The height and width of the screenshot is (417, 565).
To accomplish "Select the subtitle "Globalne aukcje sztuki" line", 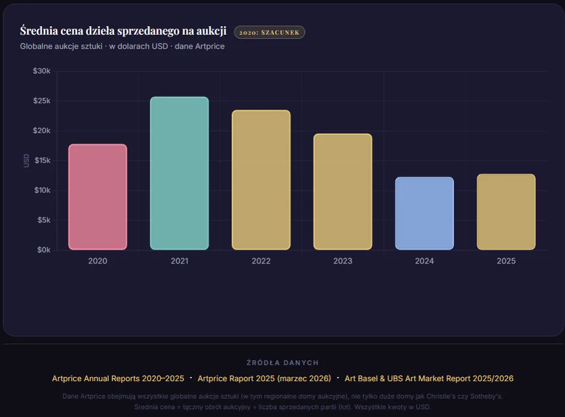I will 122,47.
